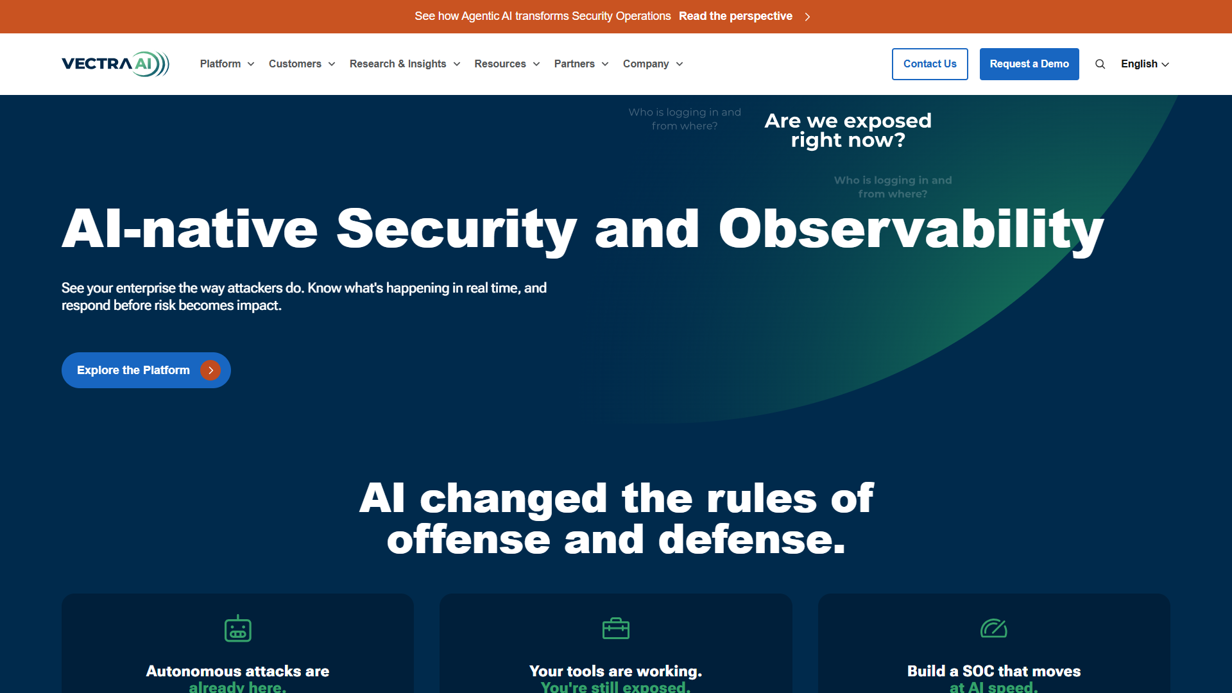Expand the Customers dropdown
Image resolution: width=1232 pixels, height=693 pixels.
click(x=302, y=64)
